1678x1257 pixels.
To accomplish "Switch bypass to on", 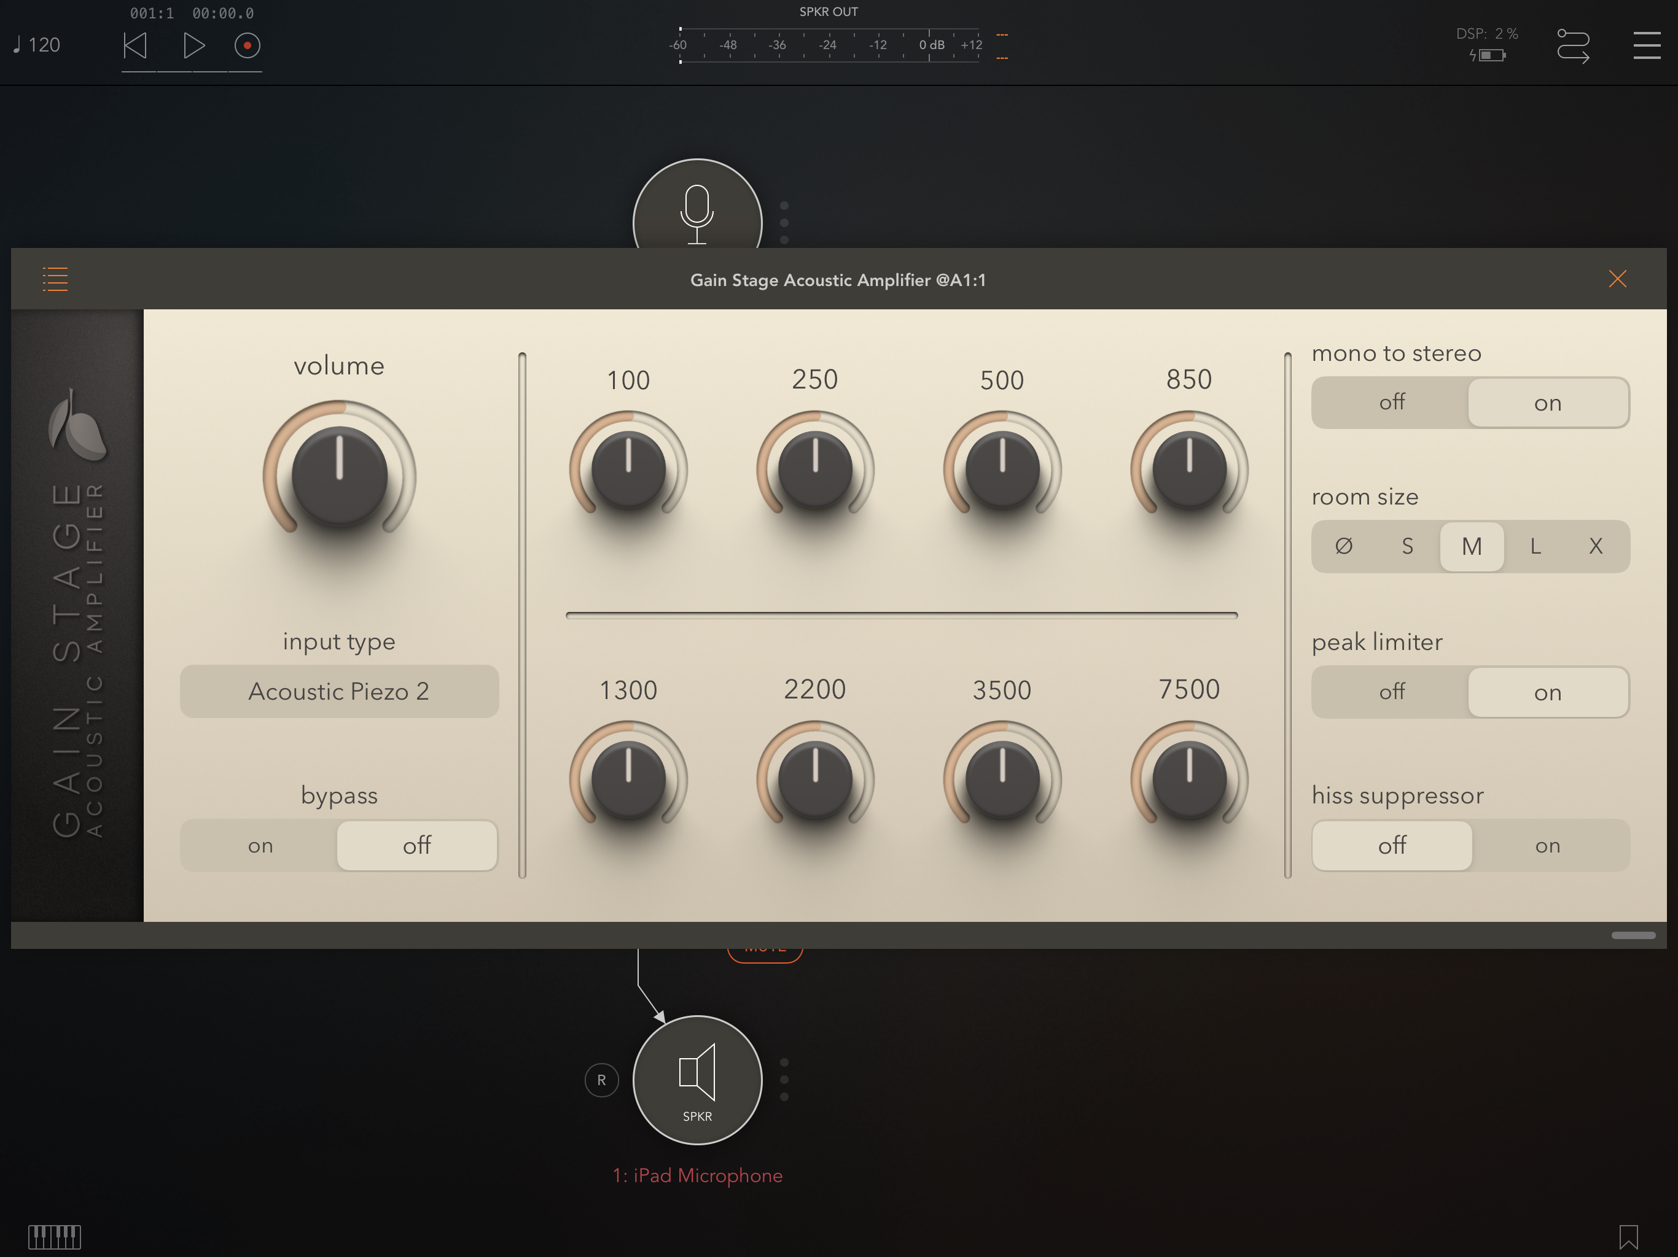I will pyautogui.click(x=260, y=845).
